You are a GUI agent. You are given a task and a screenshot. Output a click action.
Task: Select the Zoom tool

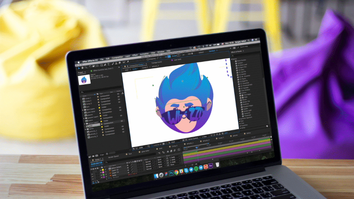[x=86, y=67]
